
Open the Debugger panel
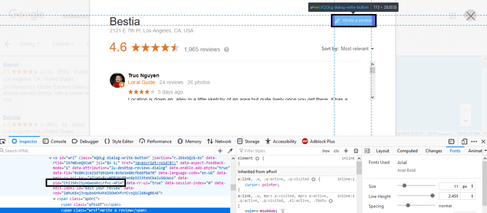click(86, 141)
